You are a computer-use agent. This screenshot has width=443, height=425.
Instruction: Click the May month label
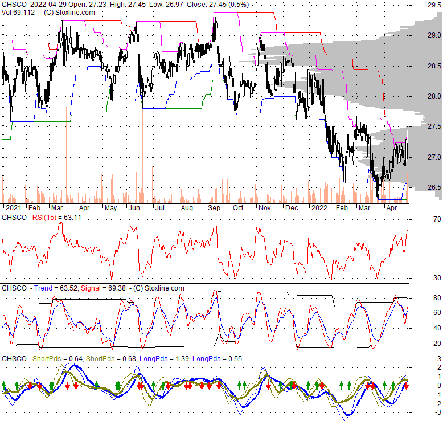click(x=110, y=208)
